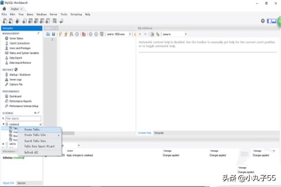Image resolution: width=281 pixels, height=187 pixels.
Task: Open an SQL script file from main toolbar
Action: [11, 21]
